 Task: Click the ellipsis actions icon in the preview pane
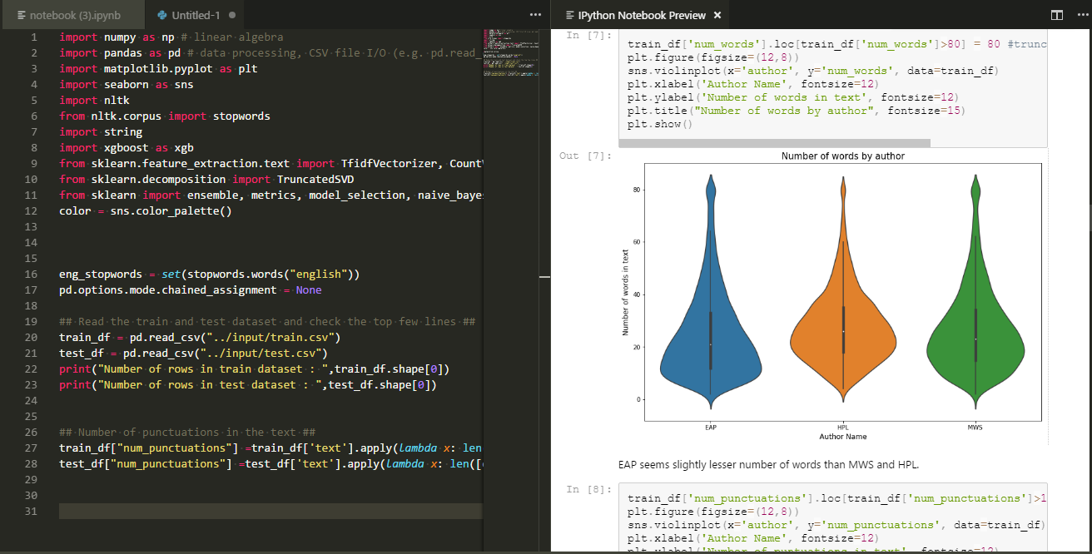[x=1081, y=14]
